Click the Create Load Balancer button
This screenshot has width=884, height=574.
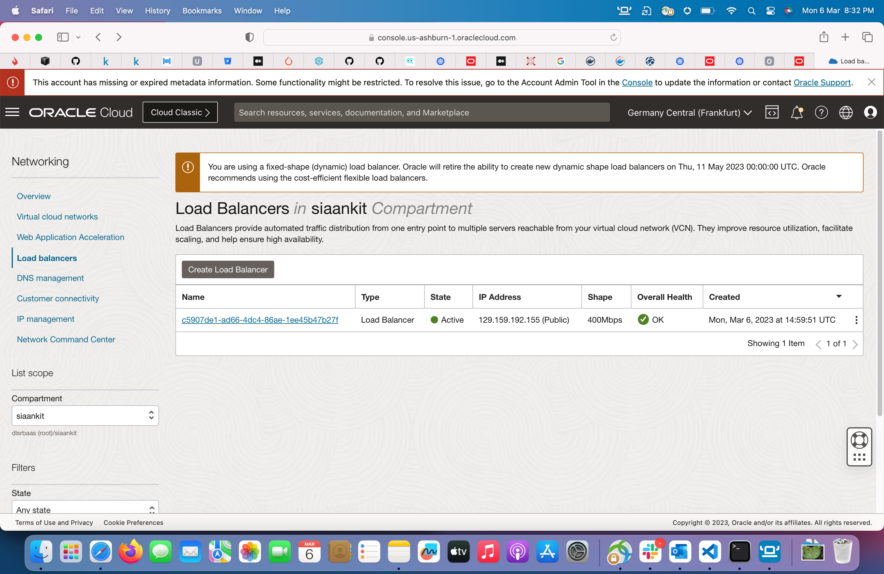coord(227,269)
